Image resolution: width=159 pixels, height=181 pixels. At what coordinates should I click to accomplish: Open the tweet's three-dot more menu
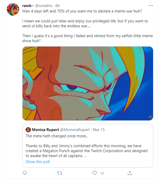[x=151, y=6]
